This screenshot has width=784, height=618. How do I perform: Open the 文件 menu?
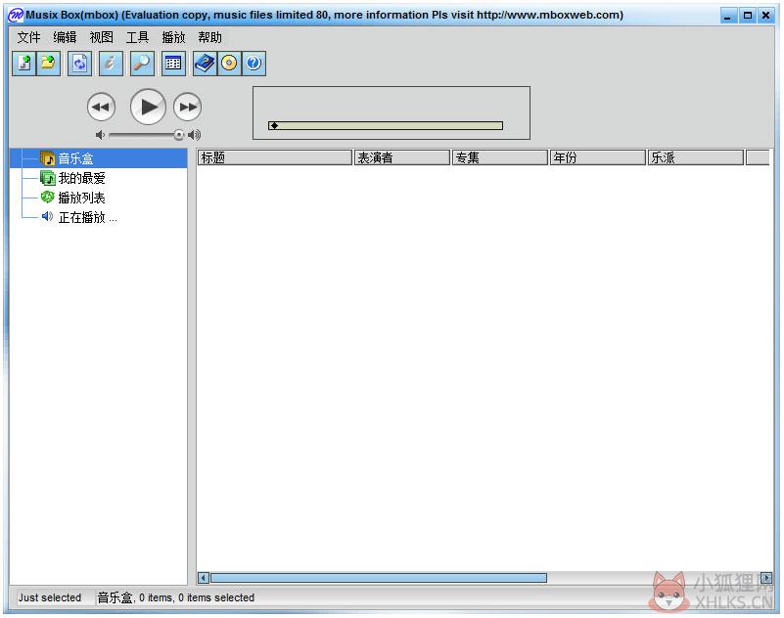coord(28,37)
